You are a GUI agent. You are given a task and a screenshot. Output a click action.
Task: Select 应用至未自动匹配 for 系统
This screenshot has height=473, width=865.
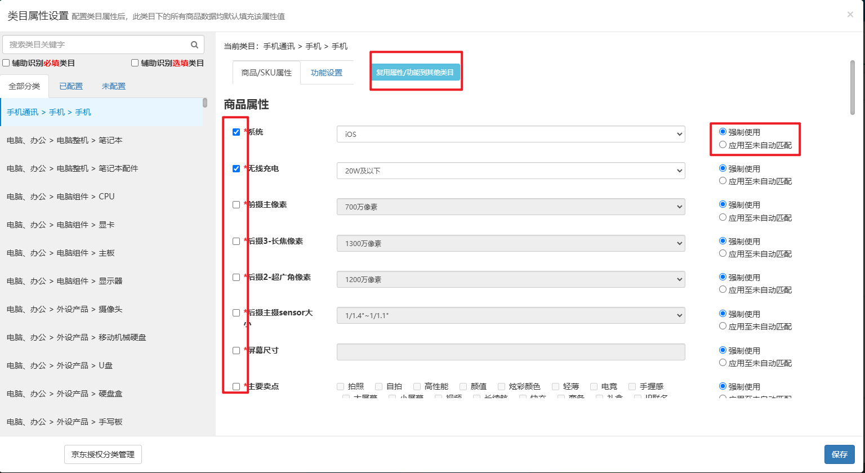pos(723,145)
